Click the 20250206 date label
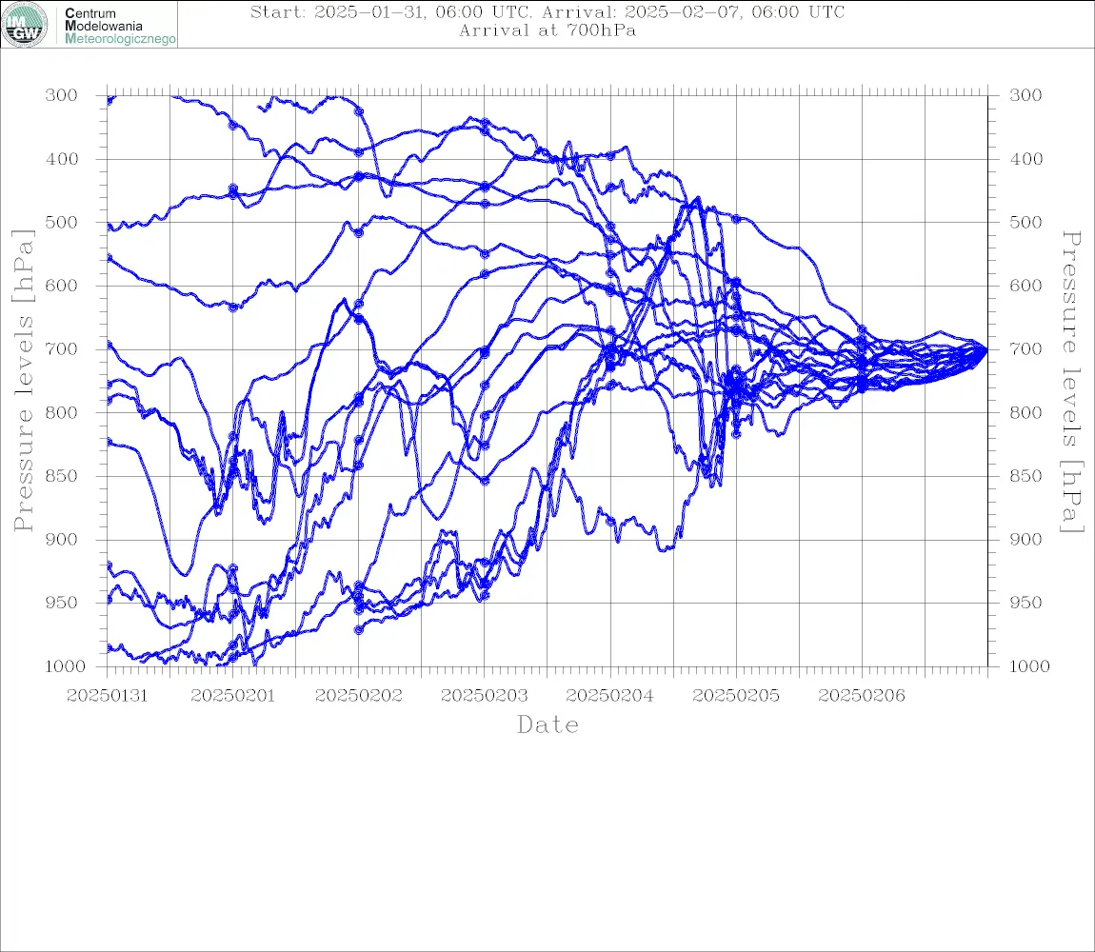 point(862,696)
